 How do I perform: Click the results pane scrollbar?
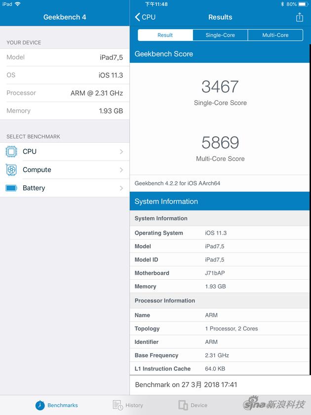(310, 209)
